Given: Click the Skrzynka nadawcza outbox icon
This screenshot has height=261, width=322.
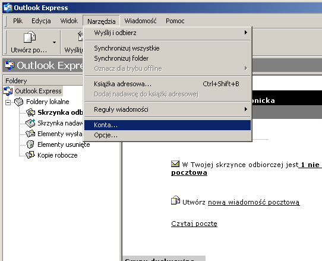Looking at the screenshot, I should [x=30, y=123].
